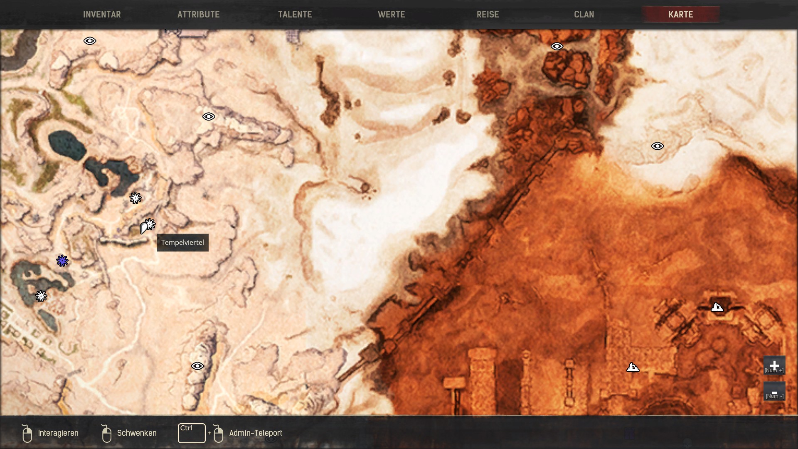Click the active KARTE tab

pyautogui.click(x=680, y=15)
